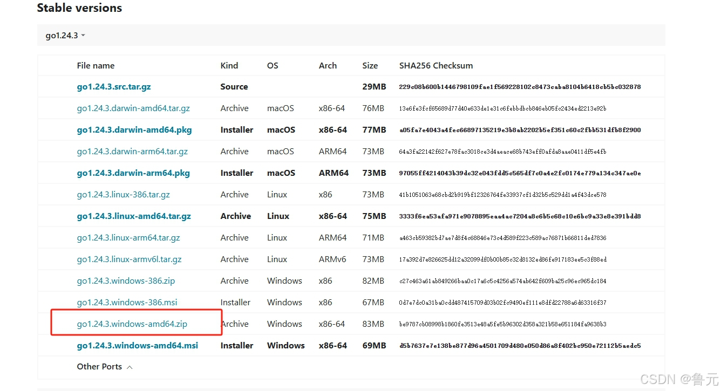This screenshot has width=721, height=391.
Task: Click 29MB size in source row
Action: pyautogui.click(x=375, y=87)
